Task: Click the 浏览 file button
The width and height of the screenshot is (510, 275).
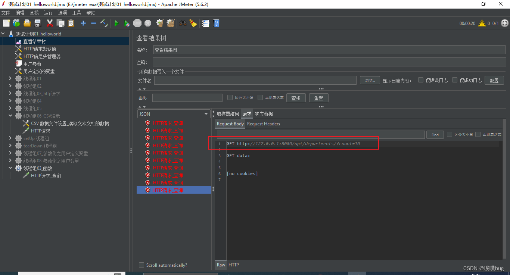Action: click(x=370, y=80)
